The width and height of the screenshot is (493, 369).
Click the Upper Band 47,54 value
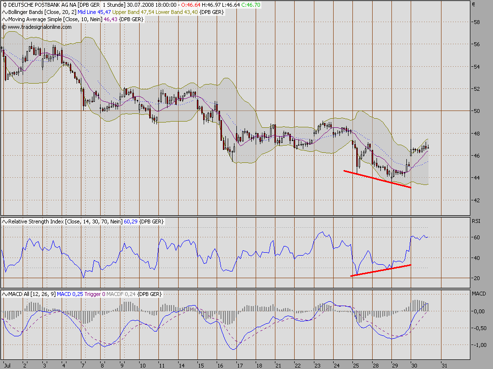(133, 12)
